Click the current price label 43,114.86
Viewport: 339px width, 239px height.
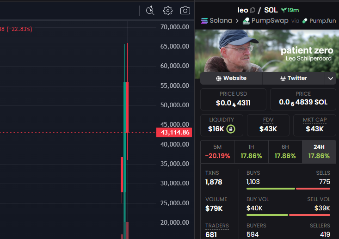pos(174,133)
